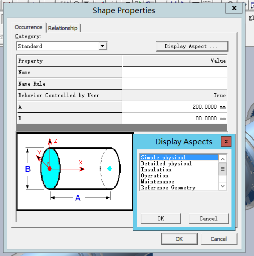
Task: Expand the Category dropdown arrow
Action: pos(103,46)
